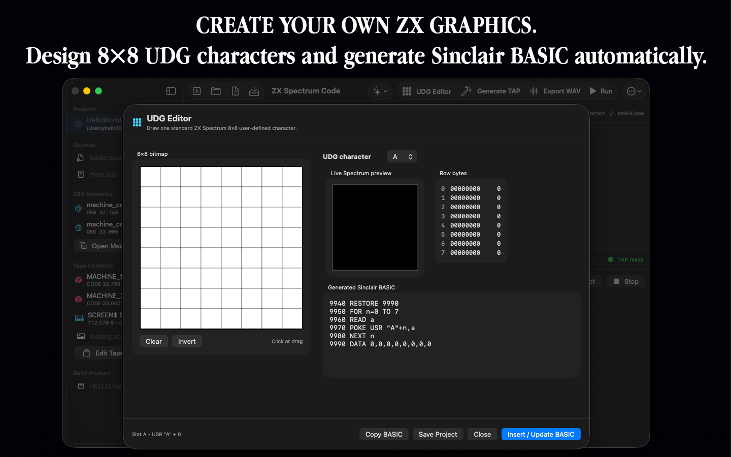Click the green zoom window button
The image size is (731, 457).
pos(98,91)
